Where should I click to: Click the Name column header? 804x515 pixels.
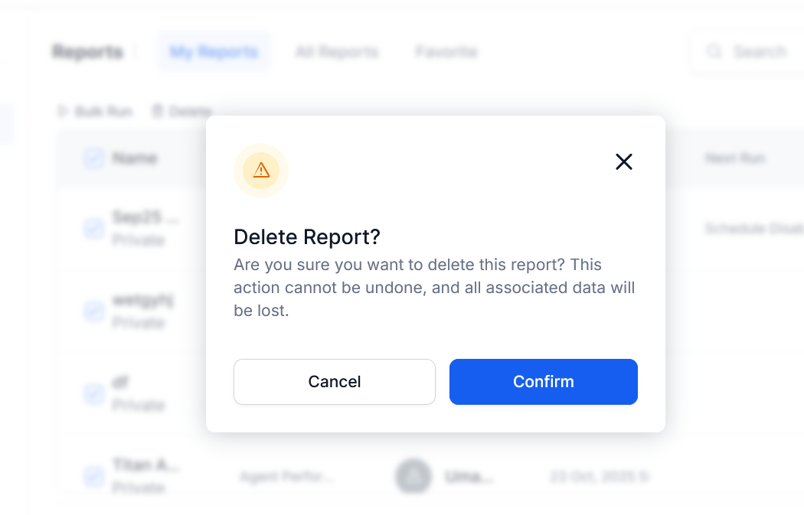point(135,158)
